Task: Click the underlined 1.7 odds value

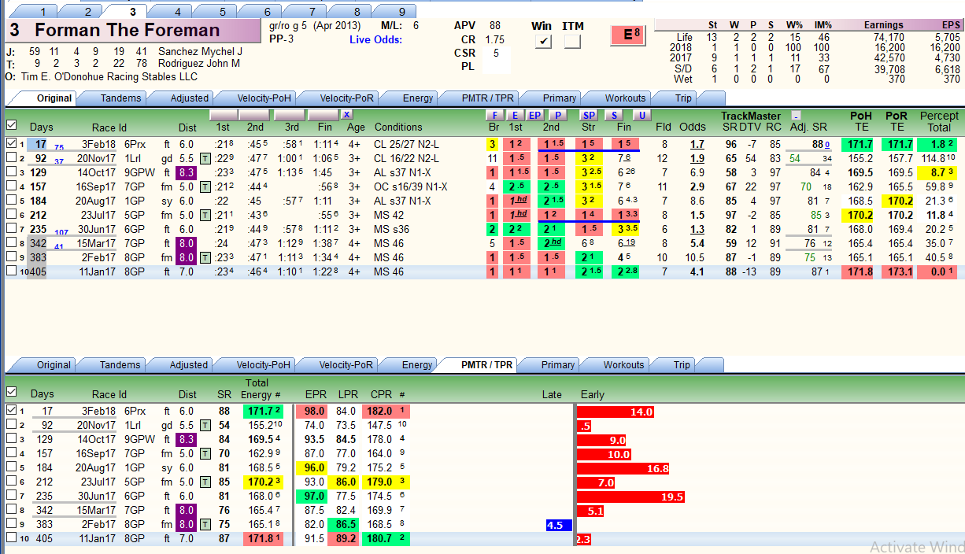Action: (x=697, y=145)
